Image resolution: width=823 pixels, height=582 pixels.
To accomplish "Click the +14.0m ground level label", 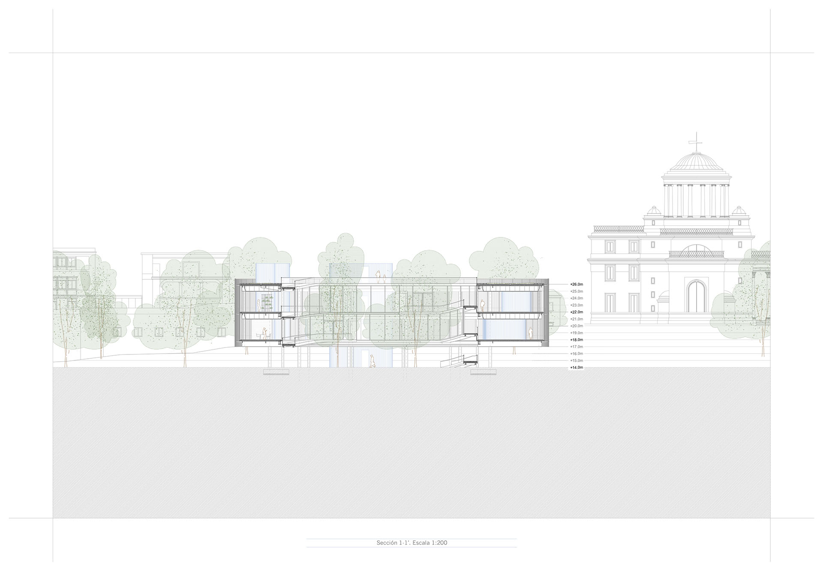I will click(577, 368).
